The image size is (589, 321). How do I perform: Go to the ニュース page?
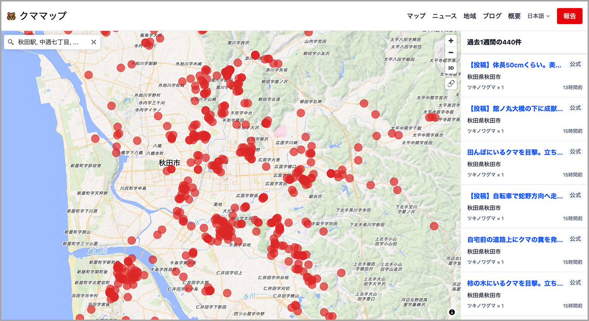click(444, 16)
